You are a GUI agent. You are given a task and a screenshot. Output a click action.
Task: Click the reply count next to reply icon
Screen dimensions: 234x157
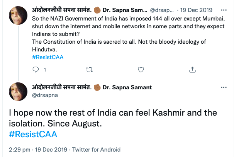45,70
